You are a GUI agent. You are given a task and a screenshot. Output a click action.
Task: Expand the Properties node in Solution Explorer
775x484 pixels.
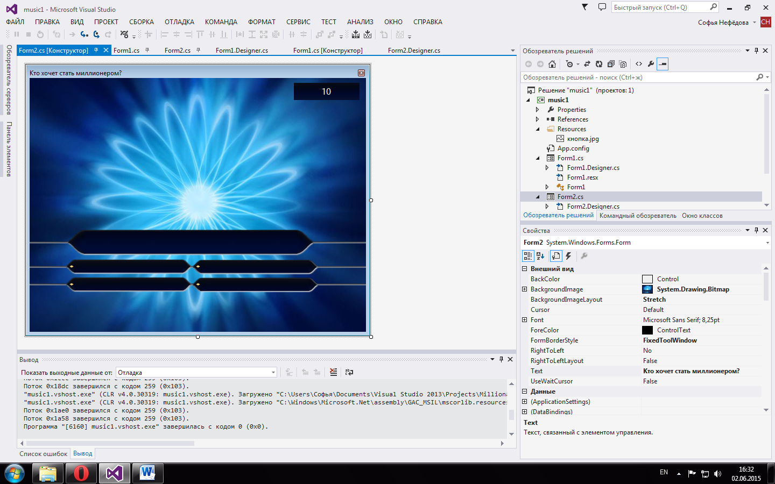pyautogui.click(x=537, y=110)
